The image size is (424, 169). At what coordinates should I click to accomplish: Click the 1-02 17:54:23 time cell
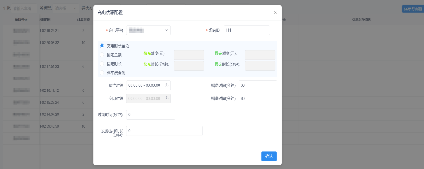[x=49, y=67]
